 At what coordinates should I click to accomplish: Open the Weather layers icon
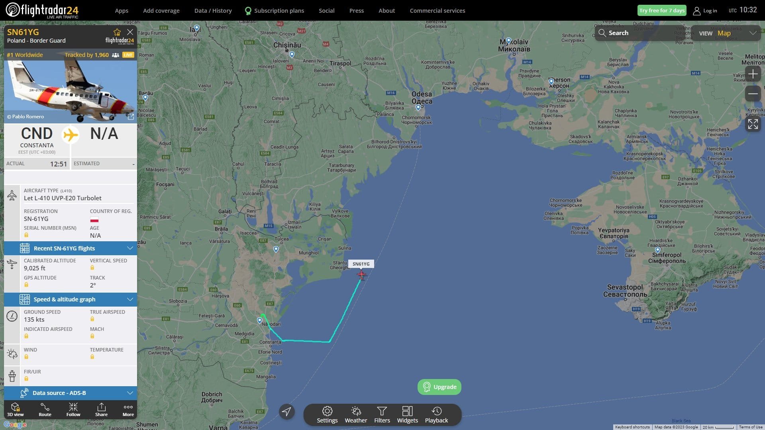[356, 414]
